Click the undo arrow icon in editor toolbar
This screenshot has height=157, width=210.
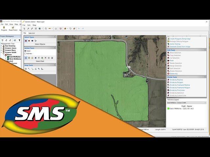[70, 28]
